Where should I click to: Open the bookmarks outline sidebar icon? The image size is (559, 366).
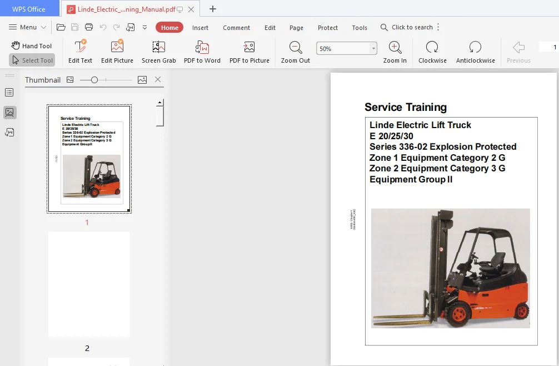point(9,93)
